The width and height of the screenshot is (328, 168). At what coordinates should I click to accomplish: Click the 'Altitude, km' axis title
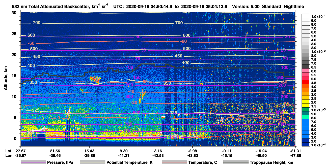click(x=6, y=79)
